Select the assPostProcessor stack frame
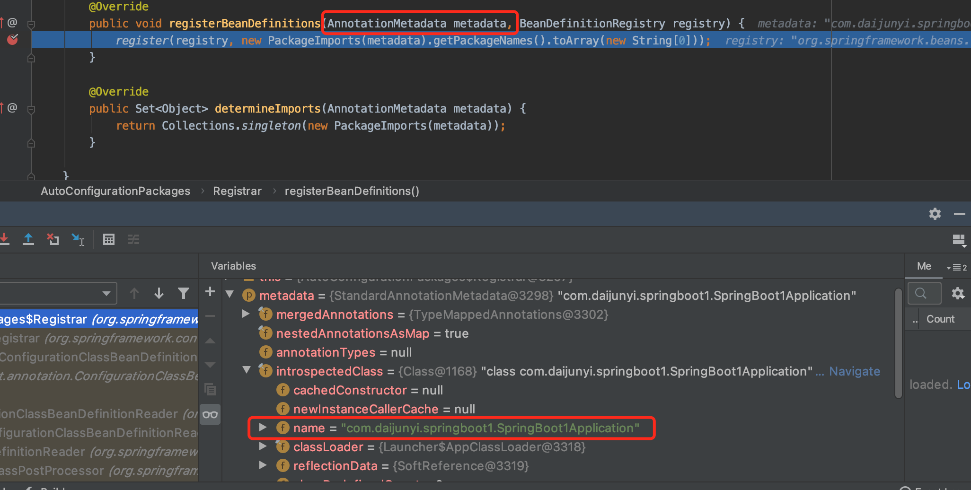The width and height of the screenshot is (971, 490). (x=99, y=471)
